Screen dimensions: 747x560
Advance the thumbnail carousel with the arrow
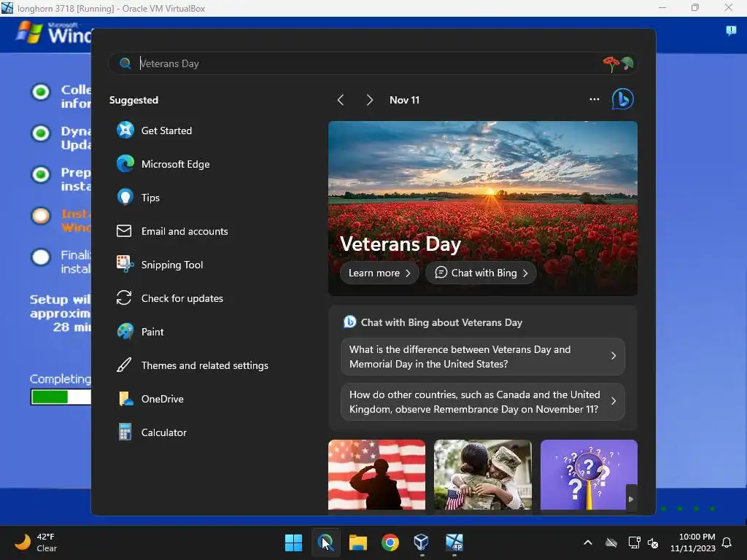coord(631,499)
